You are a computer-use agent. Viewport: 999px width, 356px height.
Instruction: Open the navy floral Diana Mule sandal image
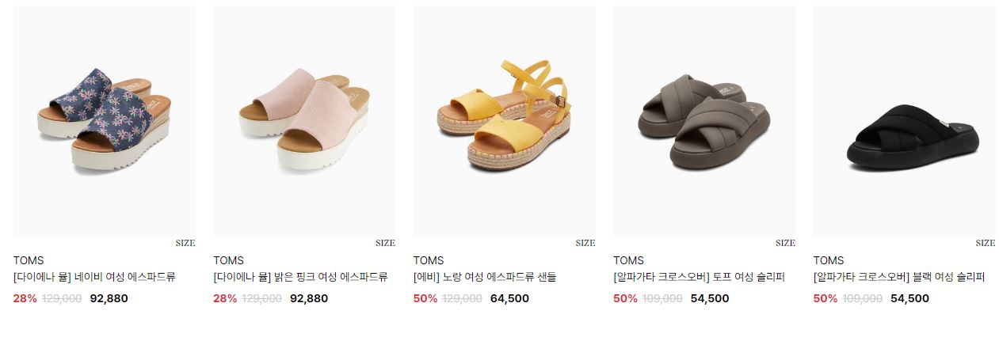105,121
